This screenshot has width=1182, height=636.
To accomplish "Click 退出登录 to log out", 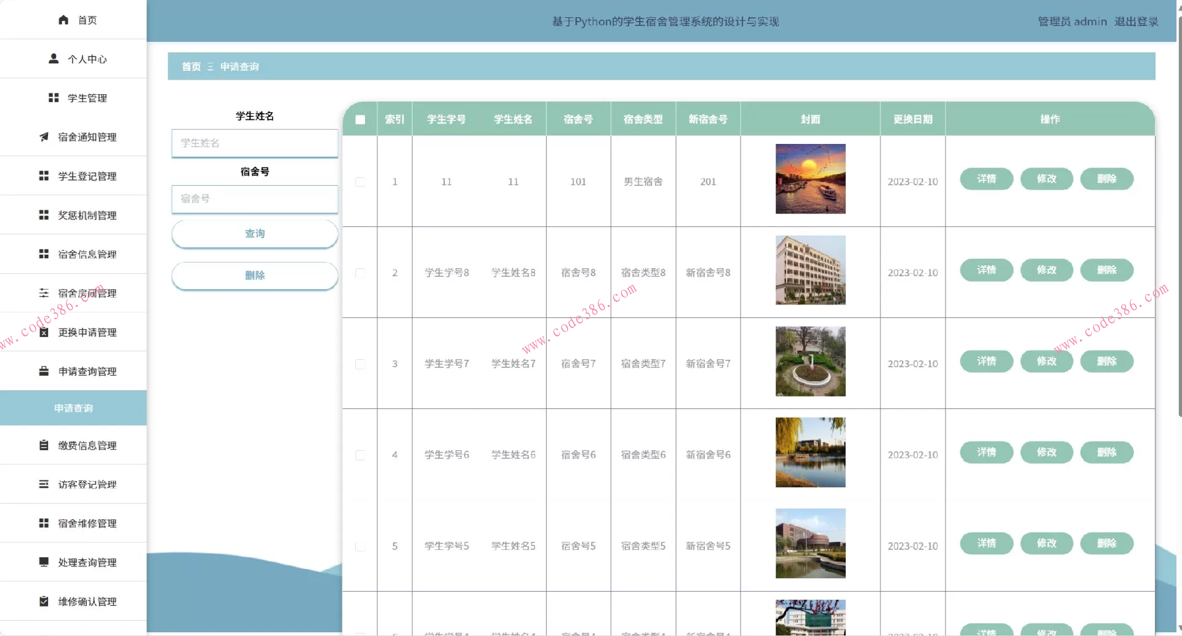I will coord(1136,22).
